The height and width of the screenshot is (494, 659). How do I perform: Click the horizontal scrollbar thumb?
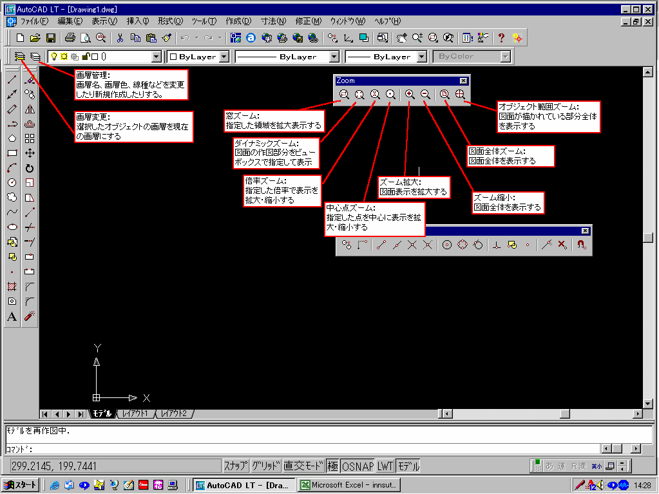564,413
